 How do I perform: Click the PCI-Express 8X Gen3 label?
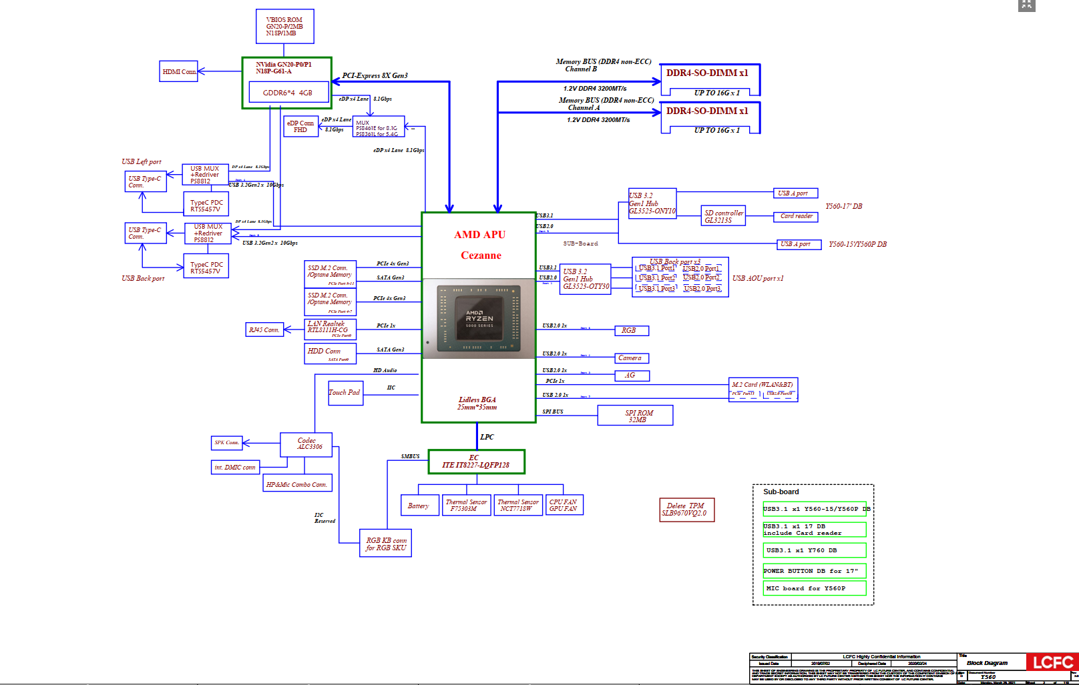[x=375, y=75]
